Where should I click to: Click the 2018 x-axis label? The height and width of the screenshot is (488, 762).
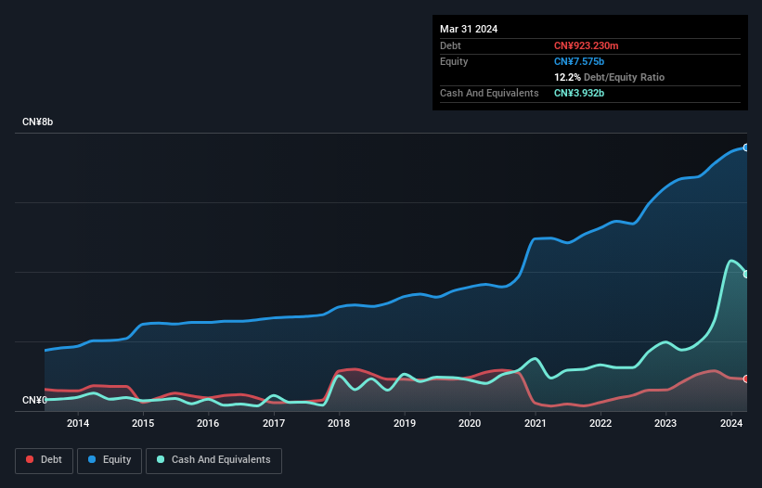[x=339, y=423]
